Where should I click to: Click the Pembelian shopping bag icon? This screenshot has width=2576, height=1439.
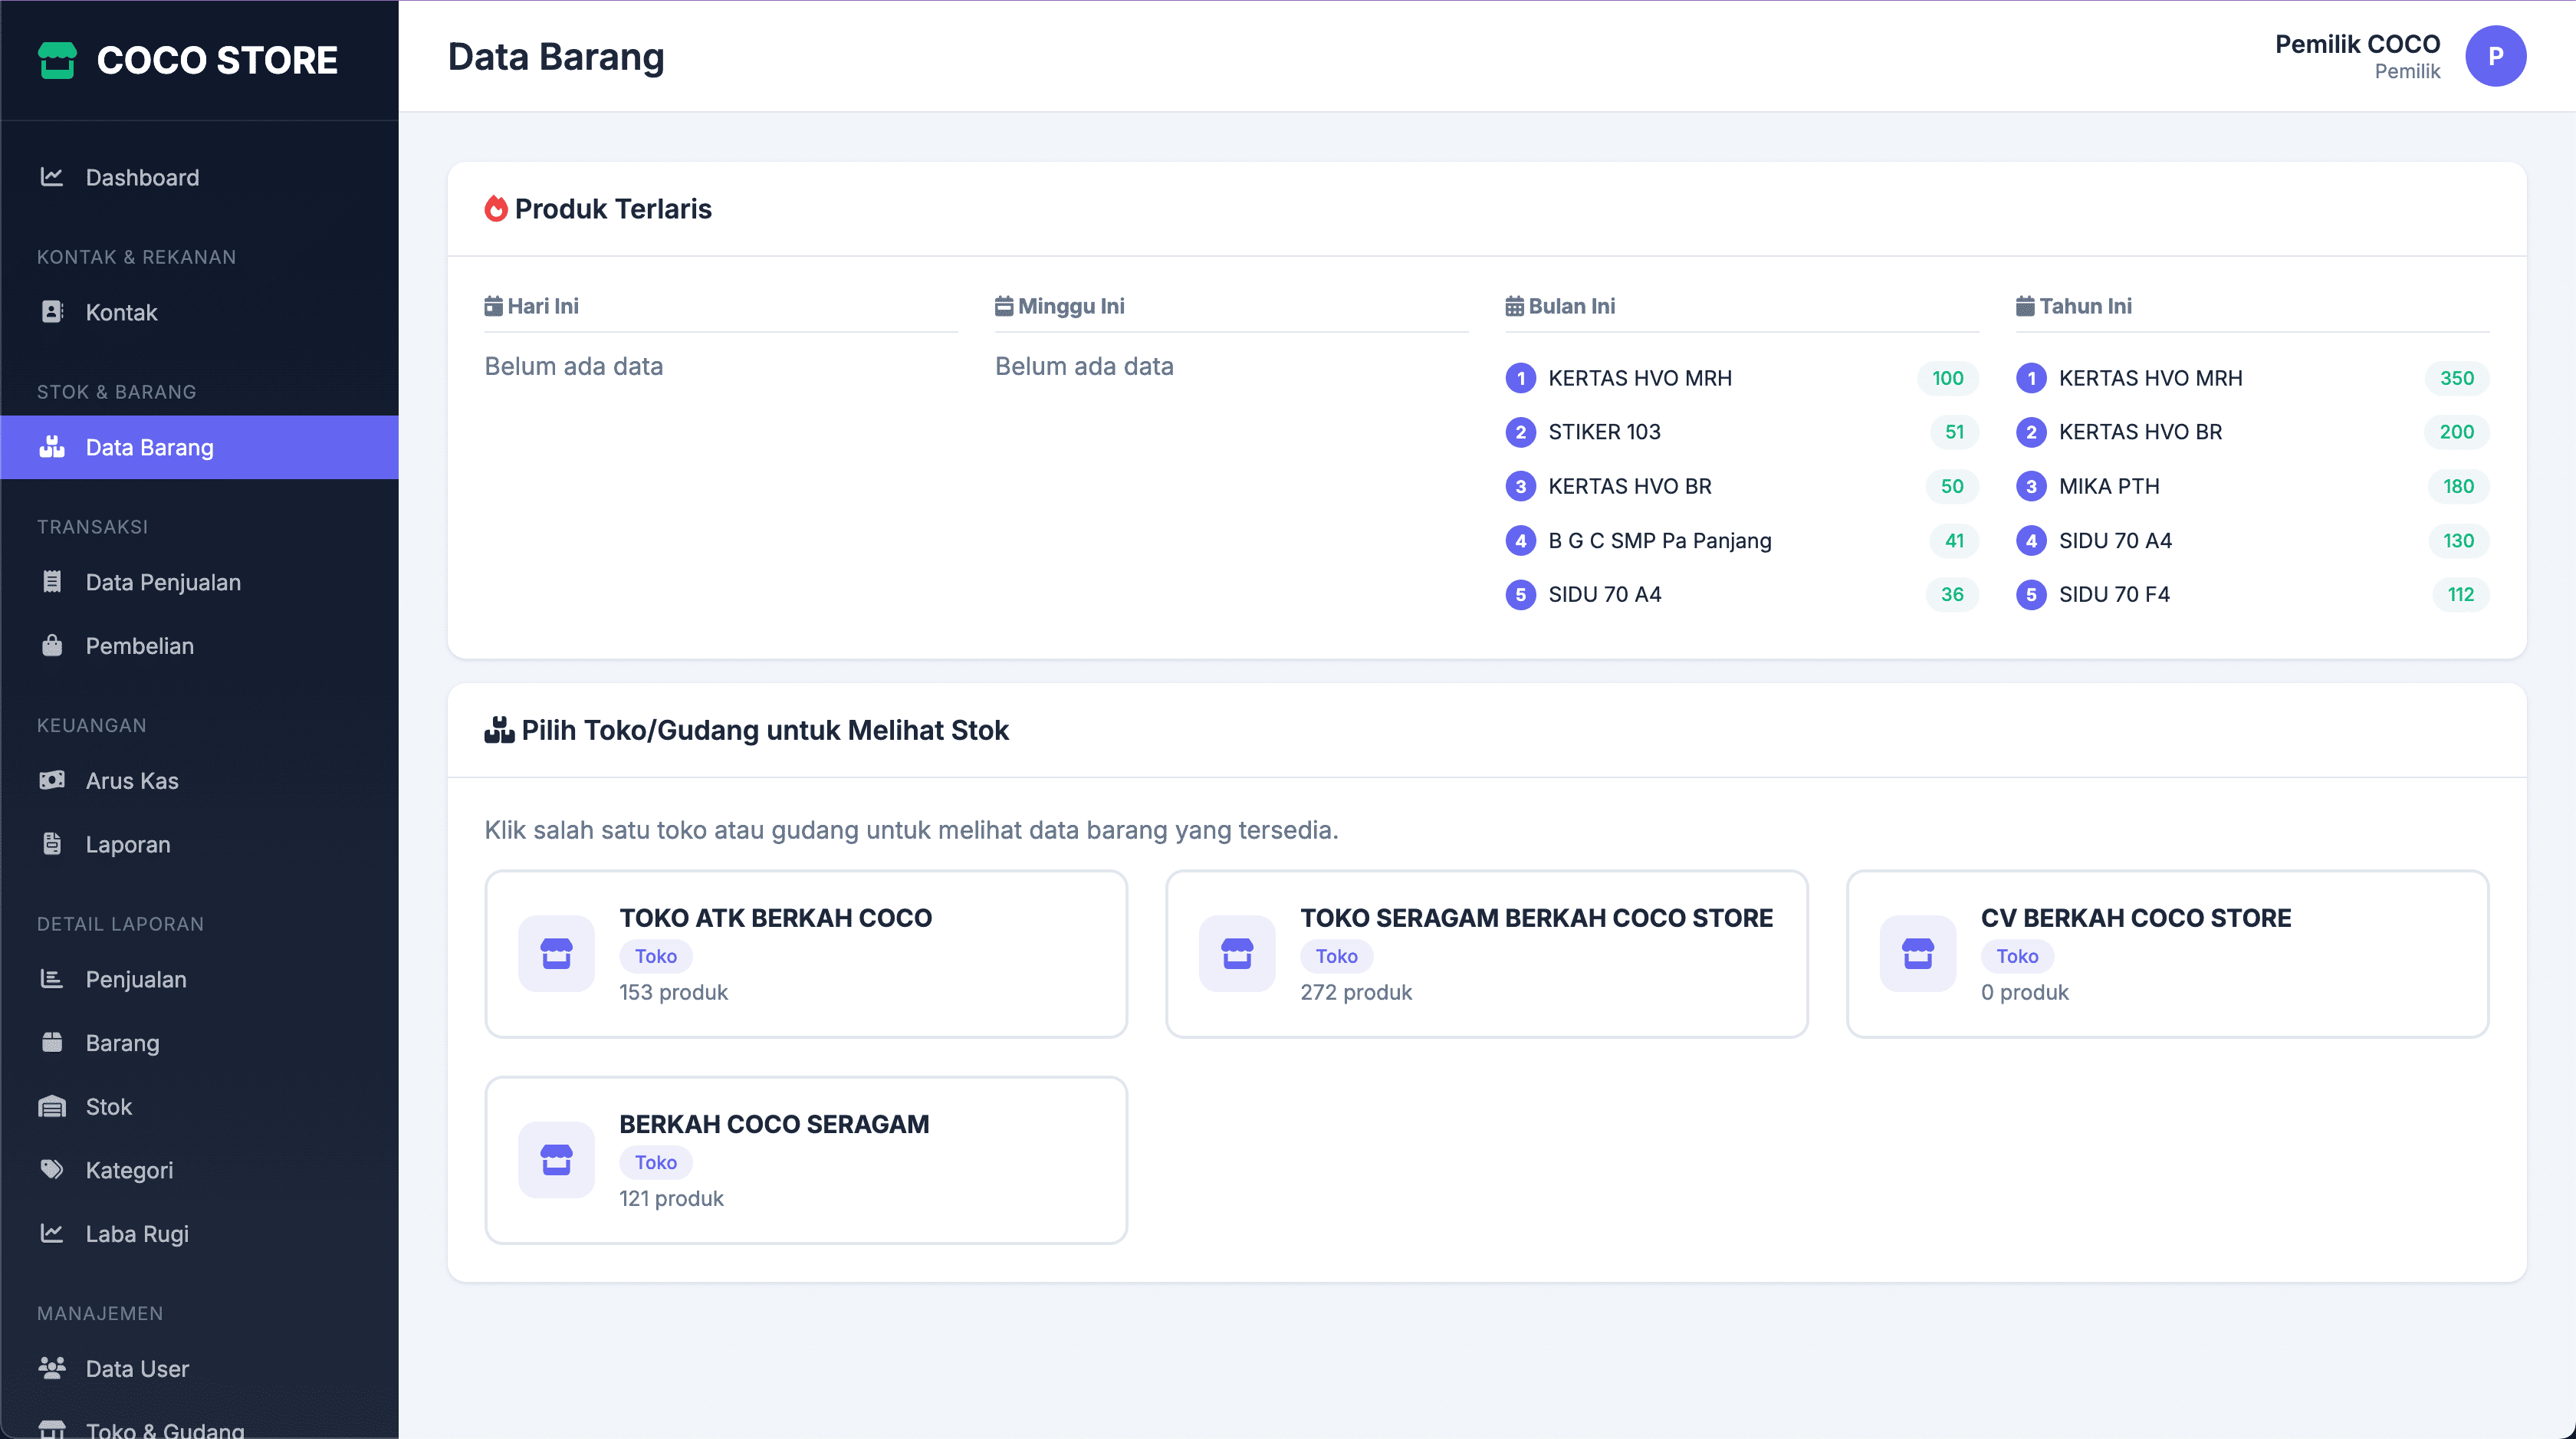(52, 646)
